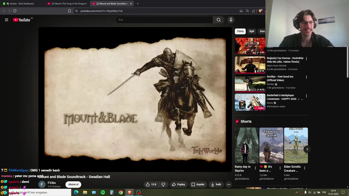This screenshot has width=349, height=196.
Task: Open options for Gorillaz Feel Good Inc. video
Action: pyautogui.click(x=306, y=77)
